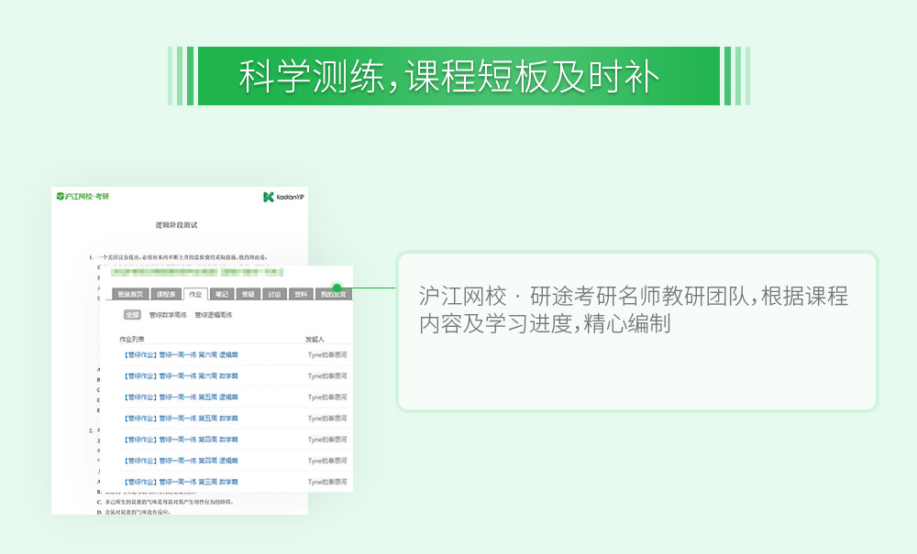Click the 逻辑阶段测试 document title
917x554 pixels.
tap(177, 224)
